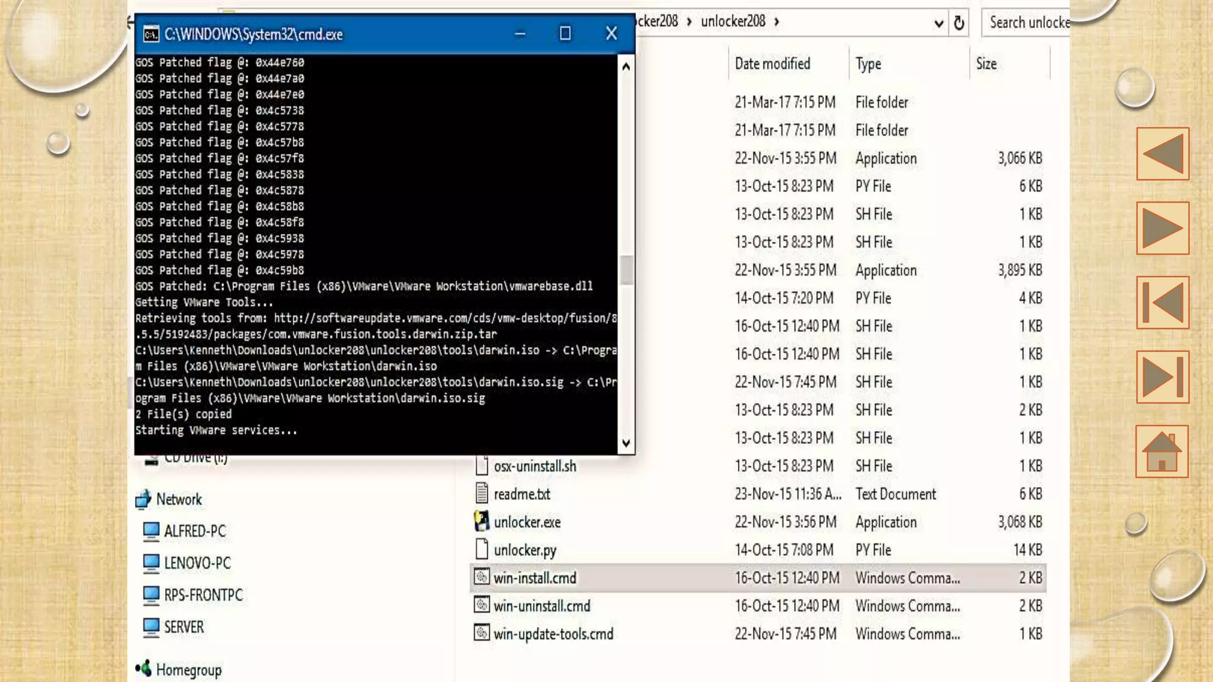The height and width of the screenshot is (682, 1213).
Task: Click the refresh icon in address bar
Action: (959, 23)
